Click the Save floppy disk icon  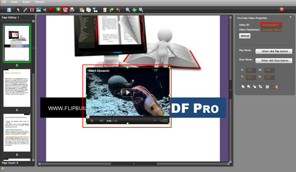tap(9, 10)
